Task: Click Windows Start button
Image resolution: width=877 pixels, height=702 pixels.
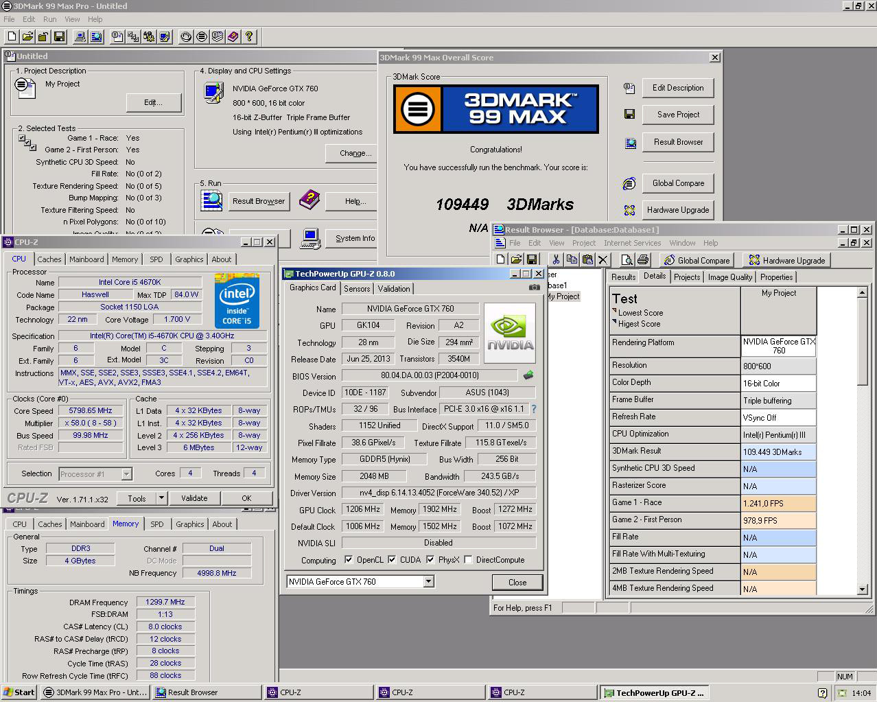Action: tap(19, 692)
